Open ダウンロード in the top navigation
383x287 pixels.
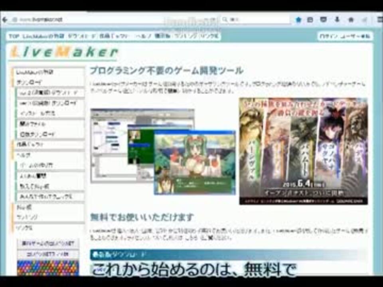tap(82, 36)
